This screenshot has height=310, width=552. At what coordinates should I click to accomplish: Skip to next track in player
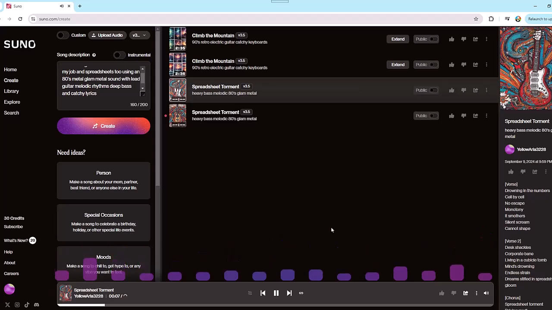coord(289,293)
